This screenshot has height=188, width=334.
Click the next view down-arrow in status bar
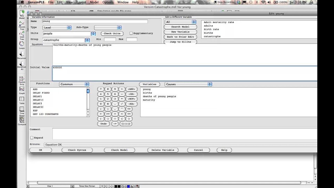[x=72, y=186]
